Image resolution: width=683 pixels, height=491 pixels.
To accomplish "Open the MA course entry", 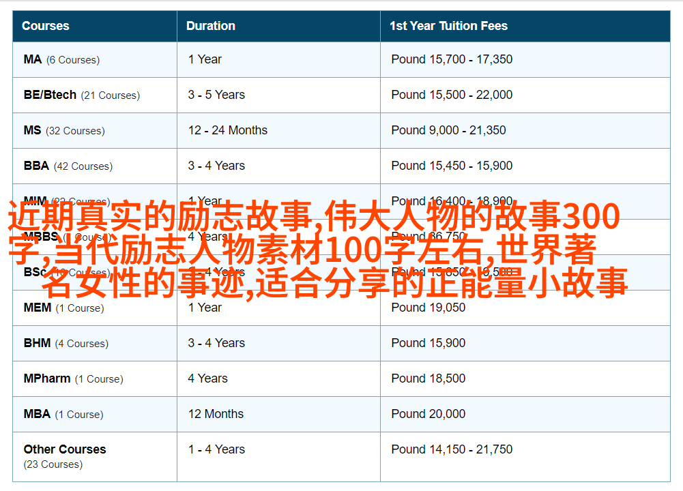I will [33, 59].
